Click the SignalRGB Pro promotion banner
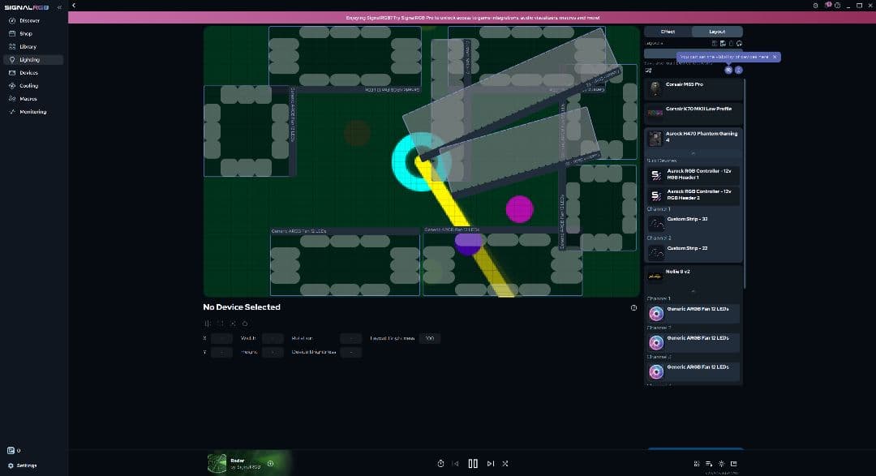The width and height of the screenshot is (876, 476). (x=472, y=17)
